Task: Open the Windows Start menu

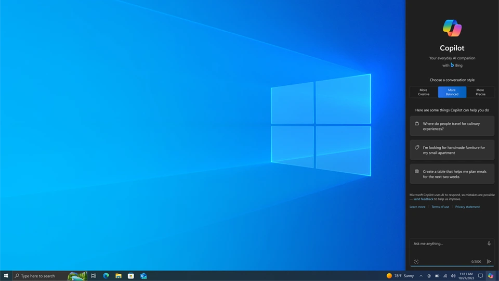Action: (x=6, y=276)
